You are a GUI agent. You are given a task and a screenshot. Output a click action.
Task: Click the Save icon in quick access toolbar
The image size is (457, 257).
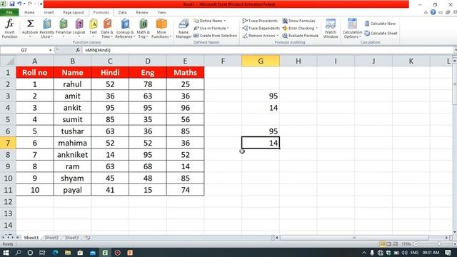coord(12,4)
